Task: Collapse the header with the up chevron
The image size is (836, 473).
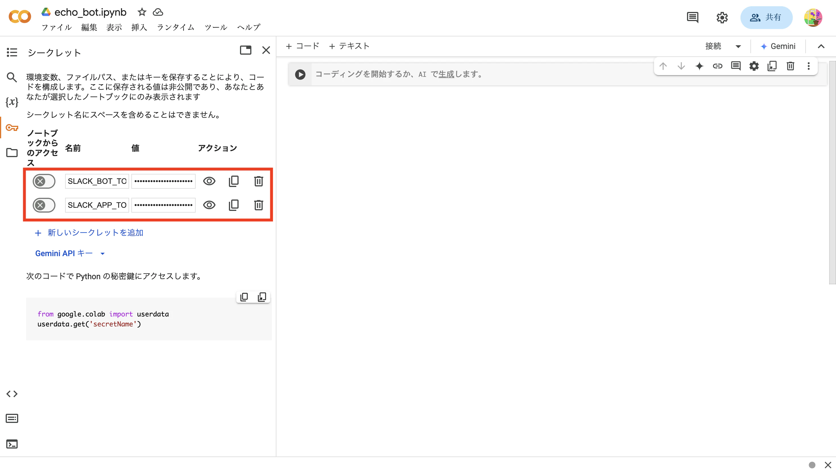Action: click(821, 46)
